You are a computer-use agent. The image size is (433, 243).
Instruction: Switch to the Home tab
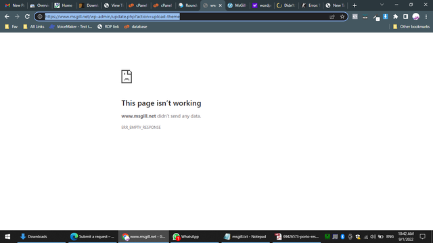tap(64, 5)
